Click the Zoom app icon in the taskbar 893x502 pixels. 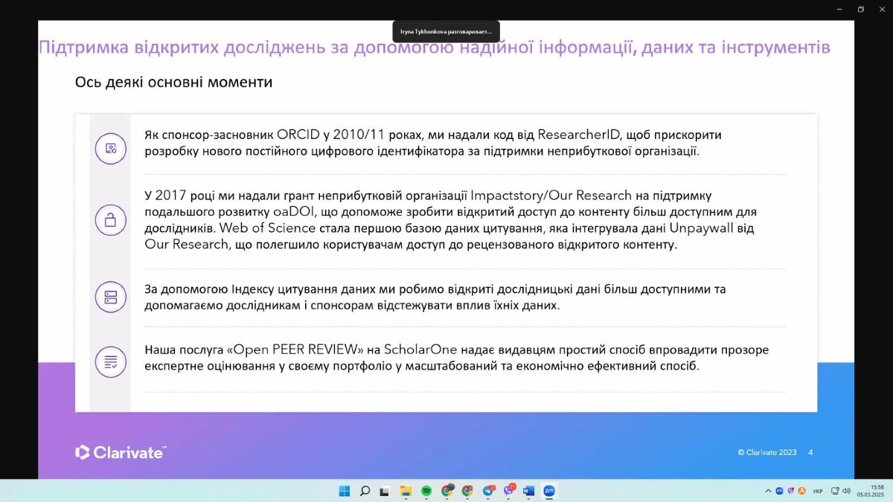(549, 491)
